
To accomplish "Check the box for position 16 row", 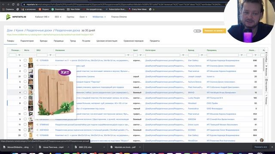I will pyautogui.click(x=25, y=130).
